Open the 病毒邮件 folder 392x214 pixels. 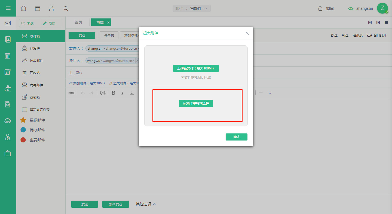click(x=41, y=85)
